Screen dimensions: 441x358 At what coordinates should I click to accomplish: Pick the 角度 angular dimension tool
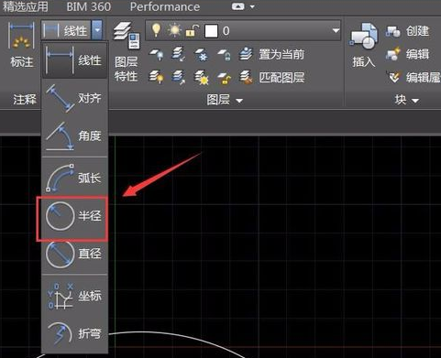pyautogui.click(x=73, y=136)
